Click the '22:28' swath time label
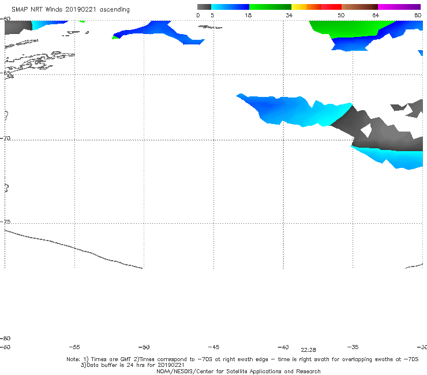Viewport: 427px width, 375px height. [308, 350]
